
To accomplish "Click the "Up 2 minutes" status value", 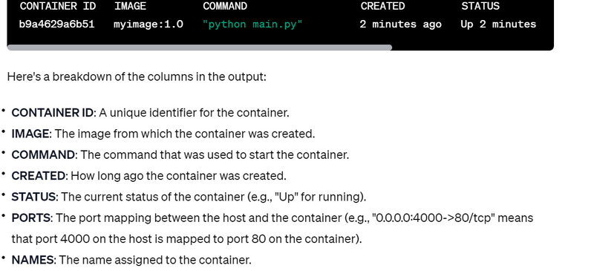I will (498, 25).
